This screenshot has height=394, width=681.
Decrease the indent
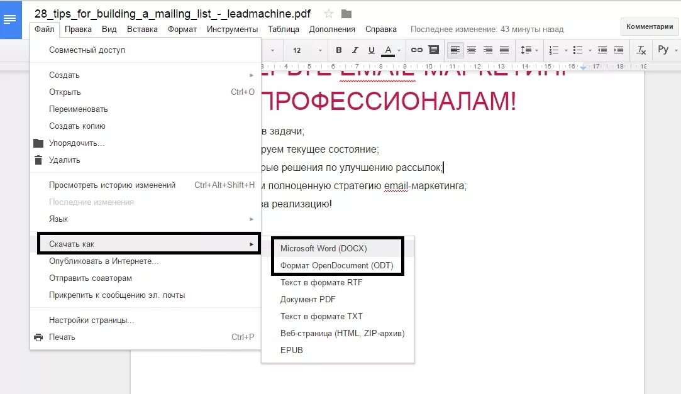pos(602,50)
